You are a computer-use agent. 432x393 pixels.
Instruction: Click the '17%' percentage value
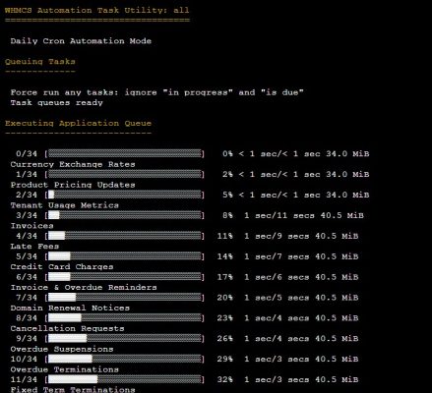(x=225, y=277)
